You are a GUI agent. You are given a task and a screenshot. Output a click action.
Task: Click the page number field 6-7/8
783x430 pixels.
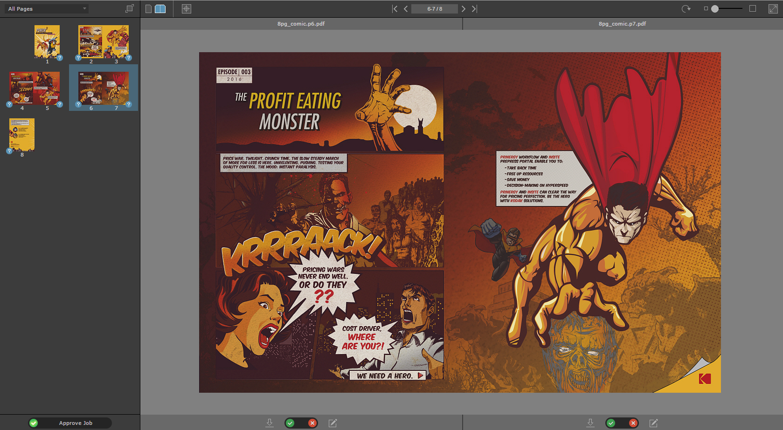click(x=435, y=9)
